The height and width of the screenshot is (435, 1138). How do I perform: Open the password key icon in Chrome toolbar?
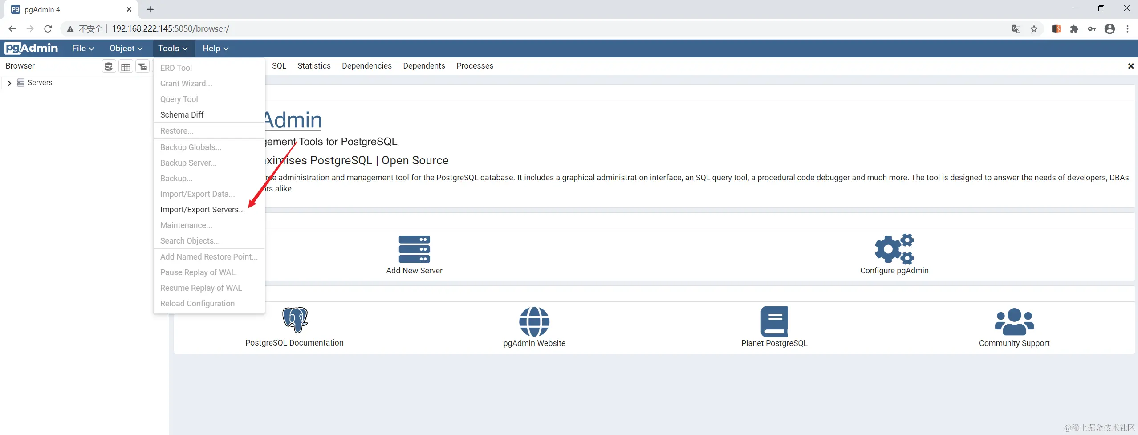(1092, 29)
